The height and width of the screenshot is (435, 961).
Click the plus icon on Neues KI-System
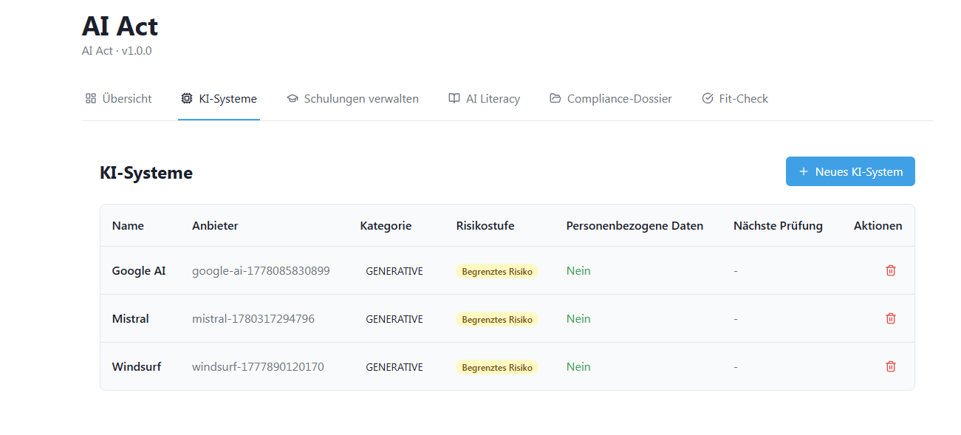click(x=804, y=171)
